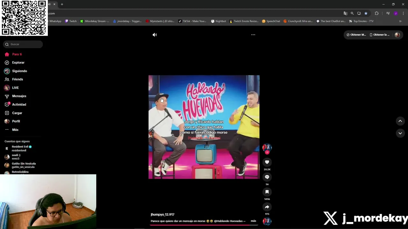Show more bookmarks overflow chevron

click(400, 21)
